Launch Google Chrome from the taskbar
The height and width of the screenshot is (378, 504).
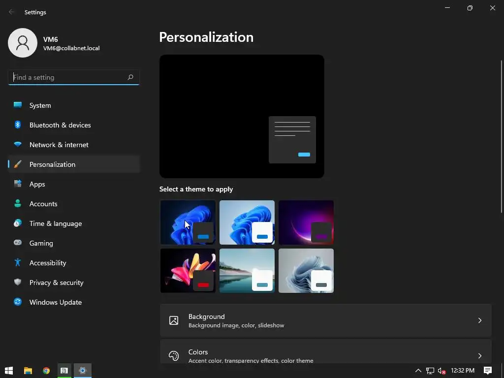coord(46,371)
